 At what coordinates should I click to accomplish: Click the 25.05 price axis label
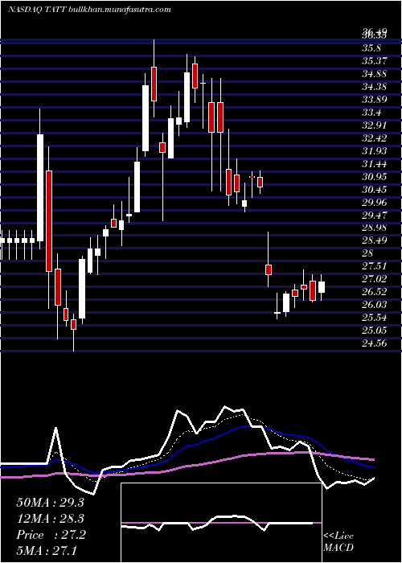coord(374,331)
